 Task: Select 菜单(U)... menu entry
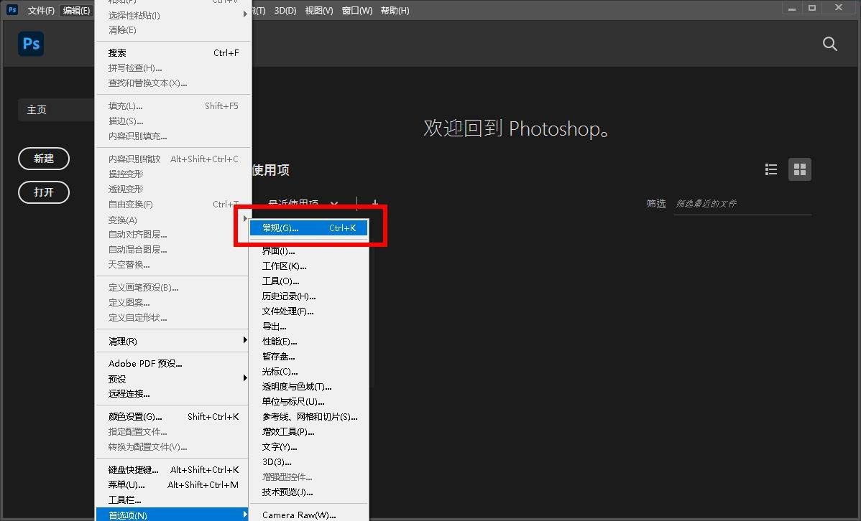(173, 485)
